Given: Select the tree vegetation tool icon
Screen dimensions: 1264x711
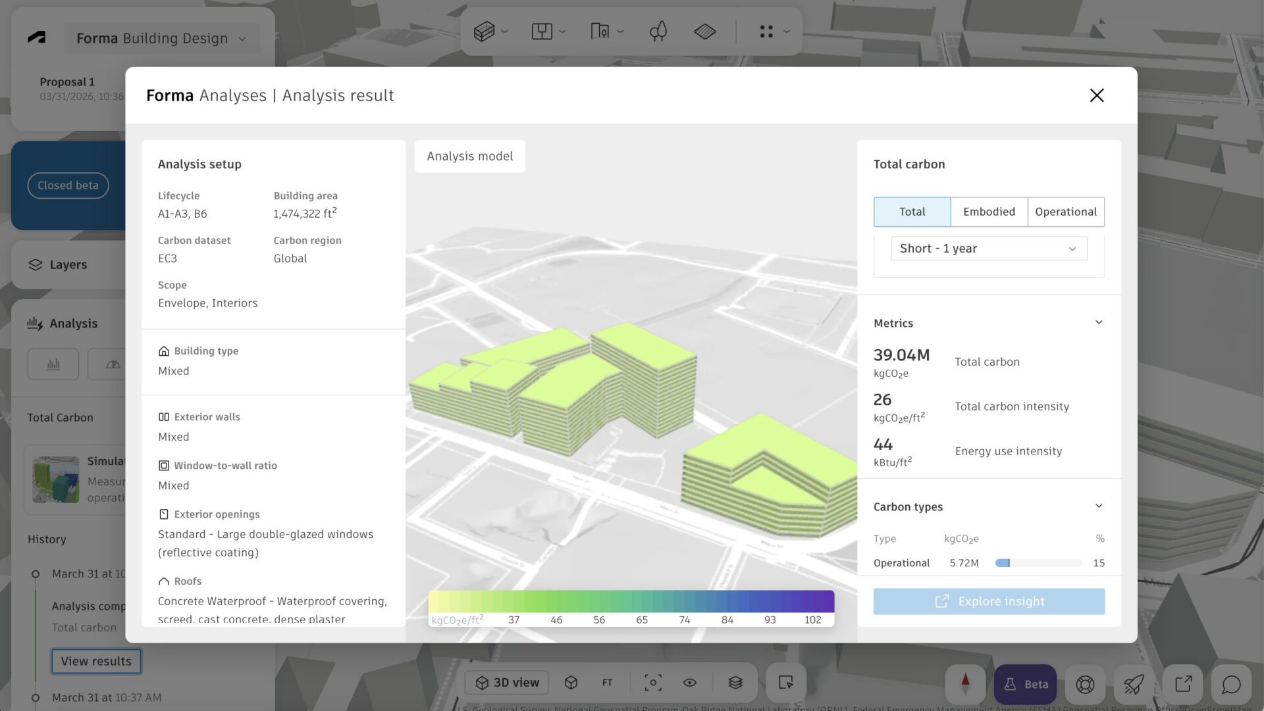Looking at the screenshot, I should click(658, 32).
